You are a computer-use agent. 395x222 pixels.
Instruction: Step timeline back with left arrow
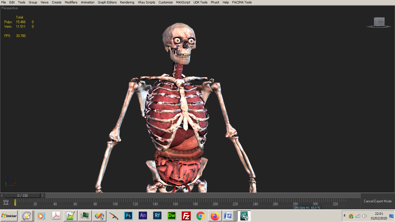(x=2, y=196)
